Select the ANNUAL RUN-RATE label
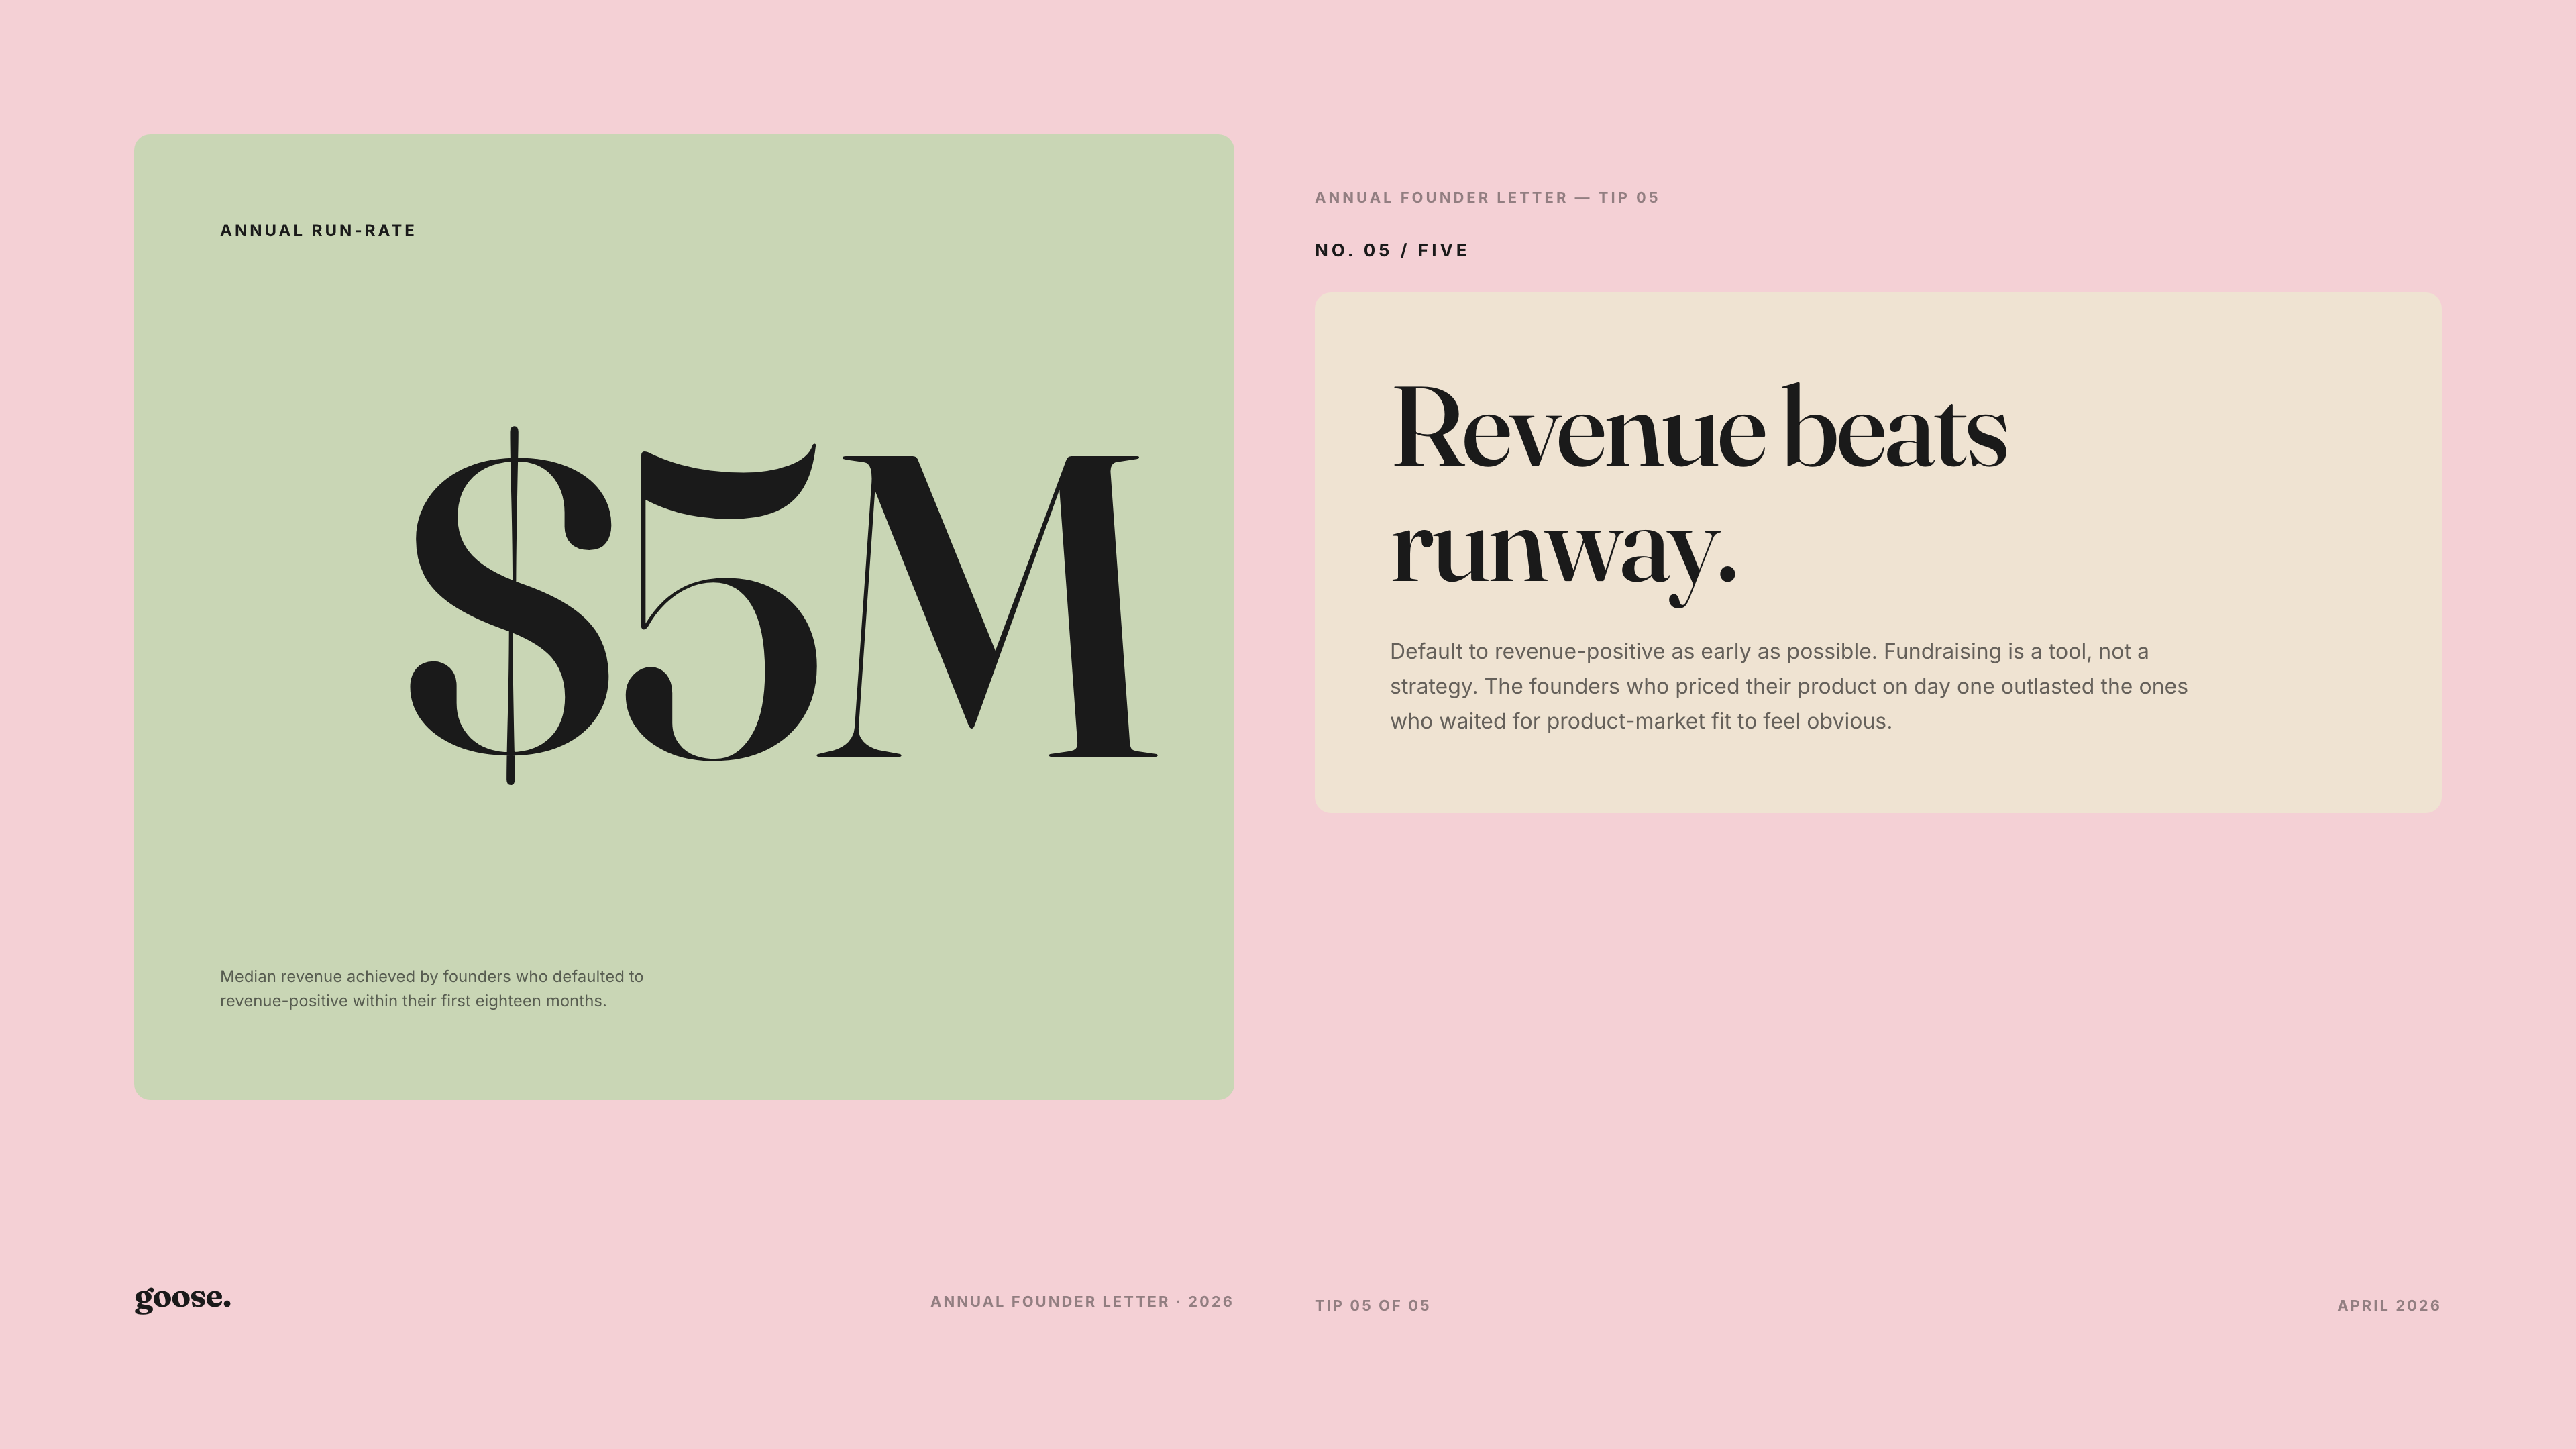Image resolution: width=2576 pixels, height=1449 pixels. tap(318, 230)
